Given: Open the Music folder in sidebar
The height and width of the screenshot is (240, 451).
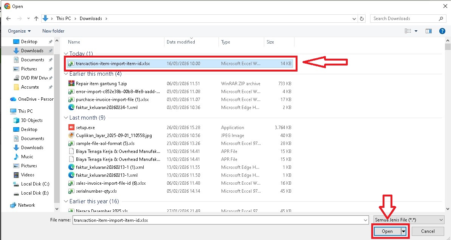Looking at the screenshot, I should coord(27,157).
